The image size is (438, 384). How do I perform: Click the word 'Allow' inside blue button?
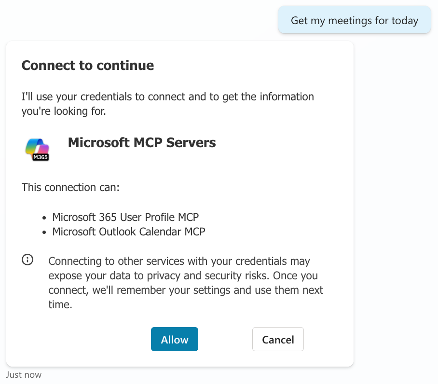(174, 340)
